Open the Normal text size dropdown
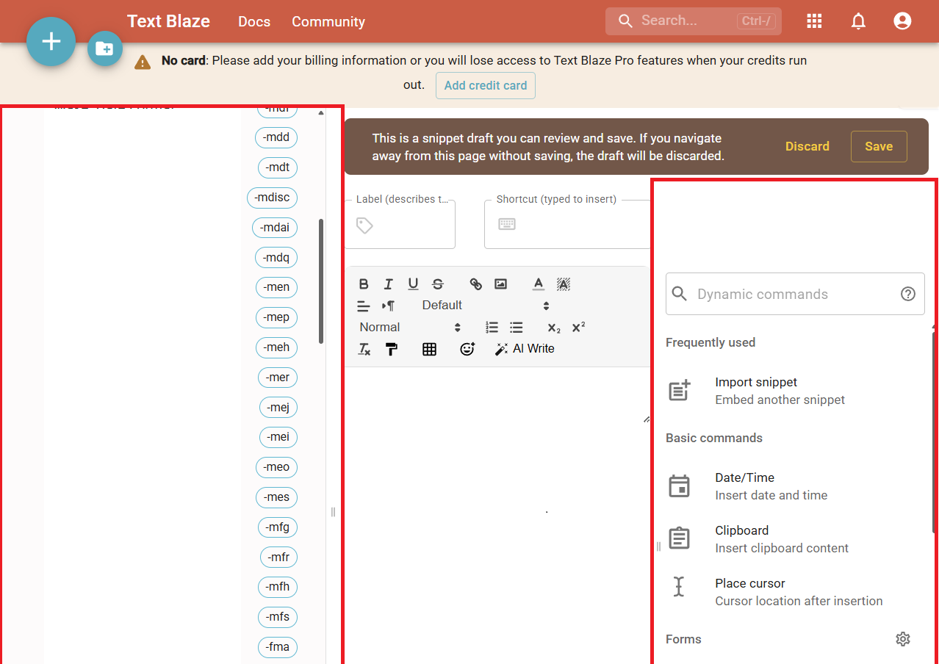 tap(410, 328)
